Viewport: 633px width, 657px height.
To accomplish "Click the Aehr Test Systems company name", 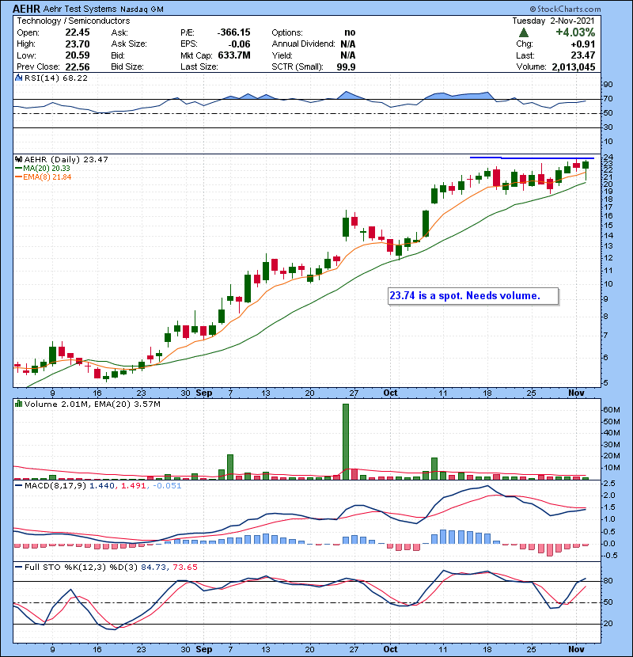I will point(80,9).
